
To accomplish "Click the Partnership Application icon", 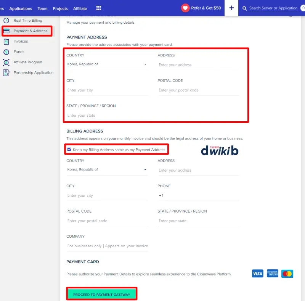I will (x=6, y=72).
